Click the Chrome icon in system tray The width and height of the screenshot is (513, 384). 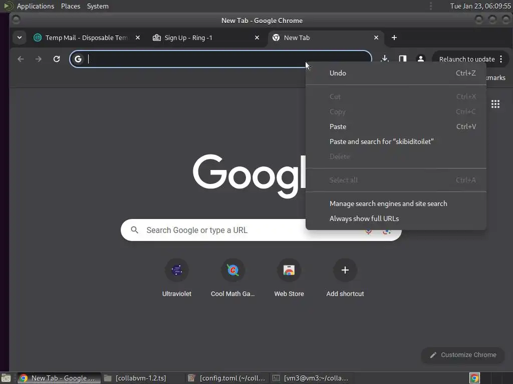(474, 378)
